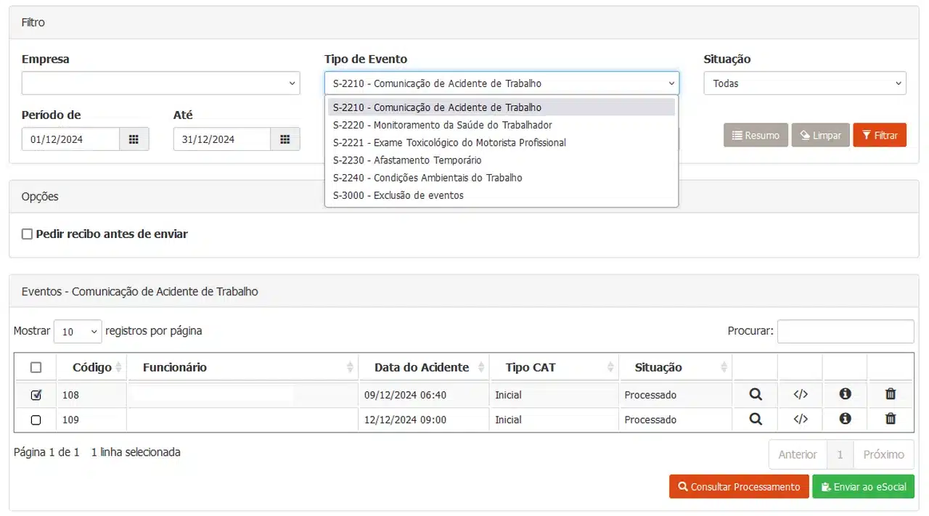929x516 pixels.
Task: Sort table by Data do Acidente
Action: pyautogui.click(x=424, y=367)
